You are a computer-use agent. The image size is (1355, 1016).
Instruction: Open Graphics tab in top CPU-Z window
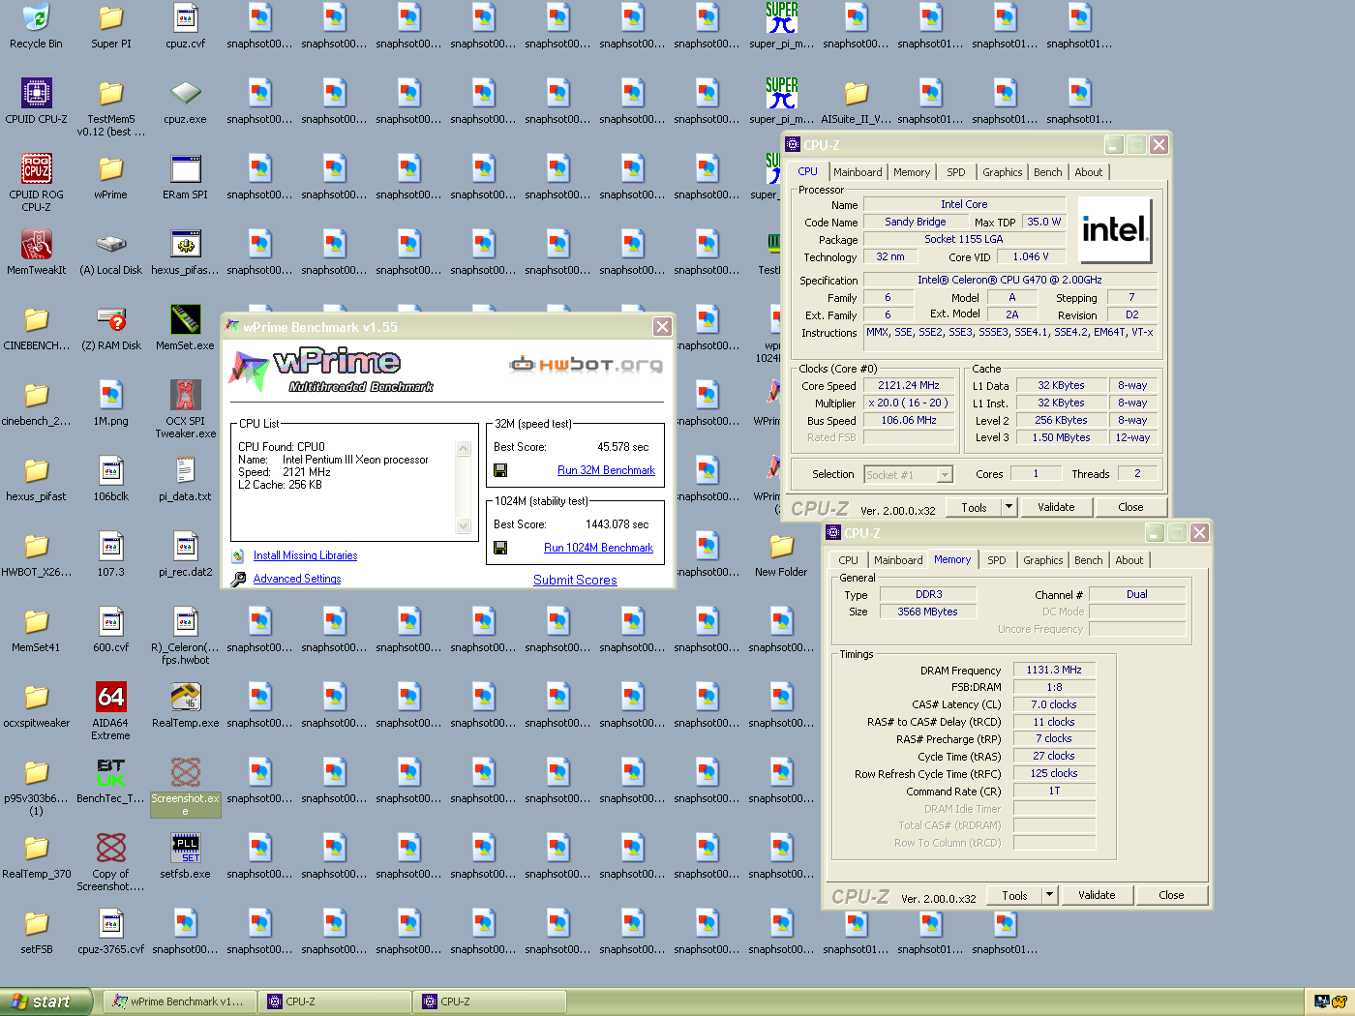click(x=1002, y=172)
